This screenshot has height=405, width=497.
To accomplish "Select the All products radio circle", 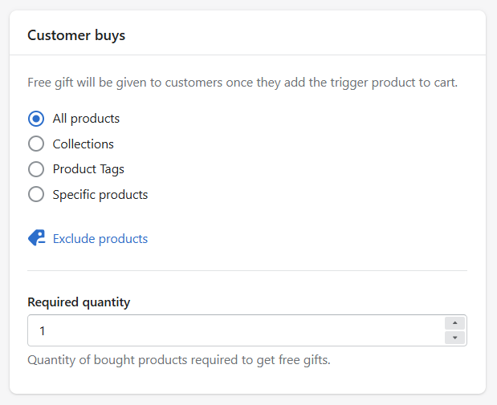I will click(x=36, y=119).
